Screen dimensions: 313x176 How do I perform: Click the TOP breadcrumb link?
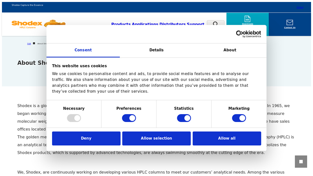pos(29,44)
